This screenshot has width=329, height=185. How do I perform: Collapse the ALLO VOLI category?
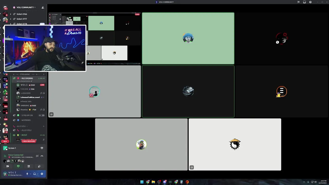tap(21, 126)
